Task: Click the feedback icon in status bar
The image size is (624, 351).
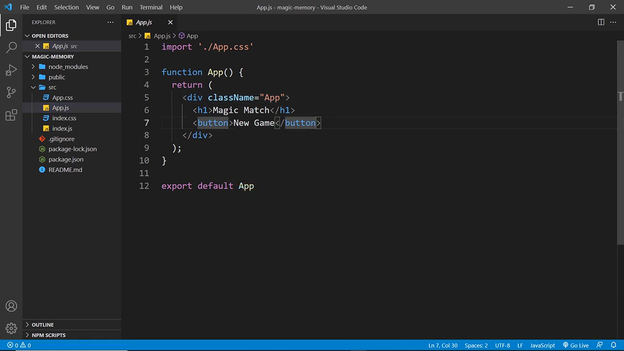Action: (x=600, y=345)
